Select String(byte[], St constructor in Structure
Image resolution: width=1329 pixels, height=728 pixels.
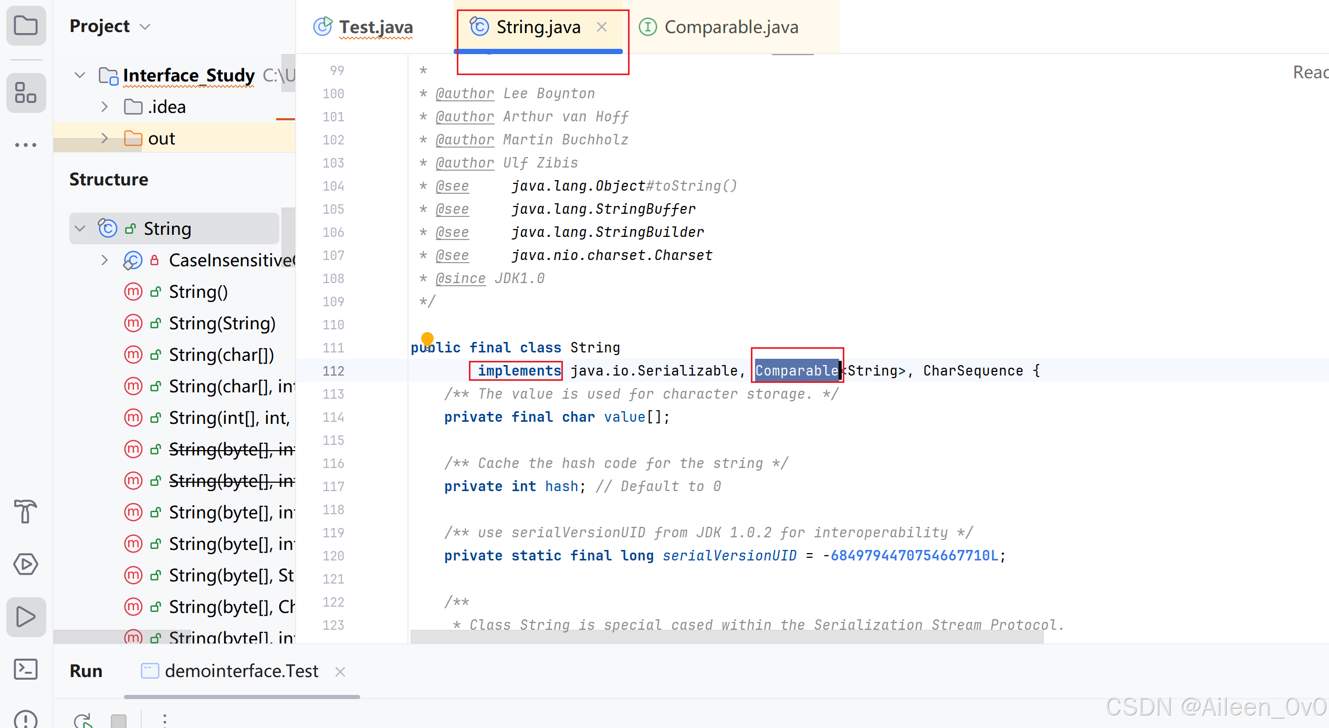[231, 576]
